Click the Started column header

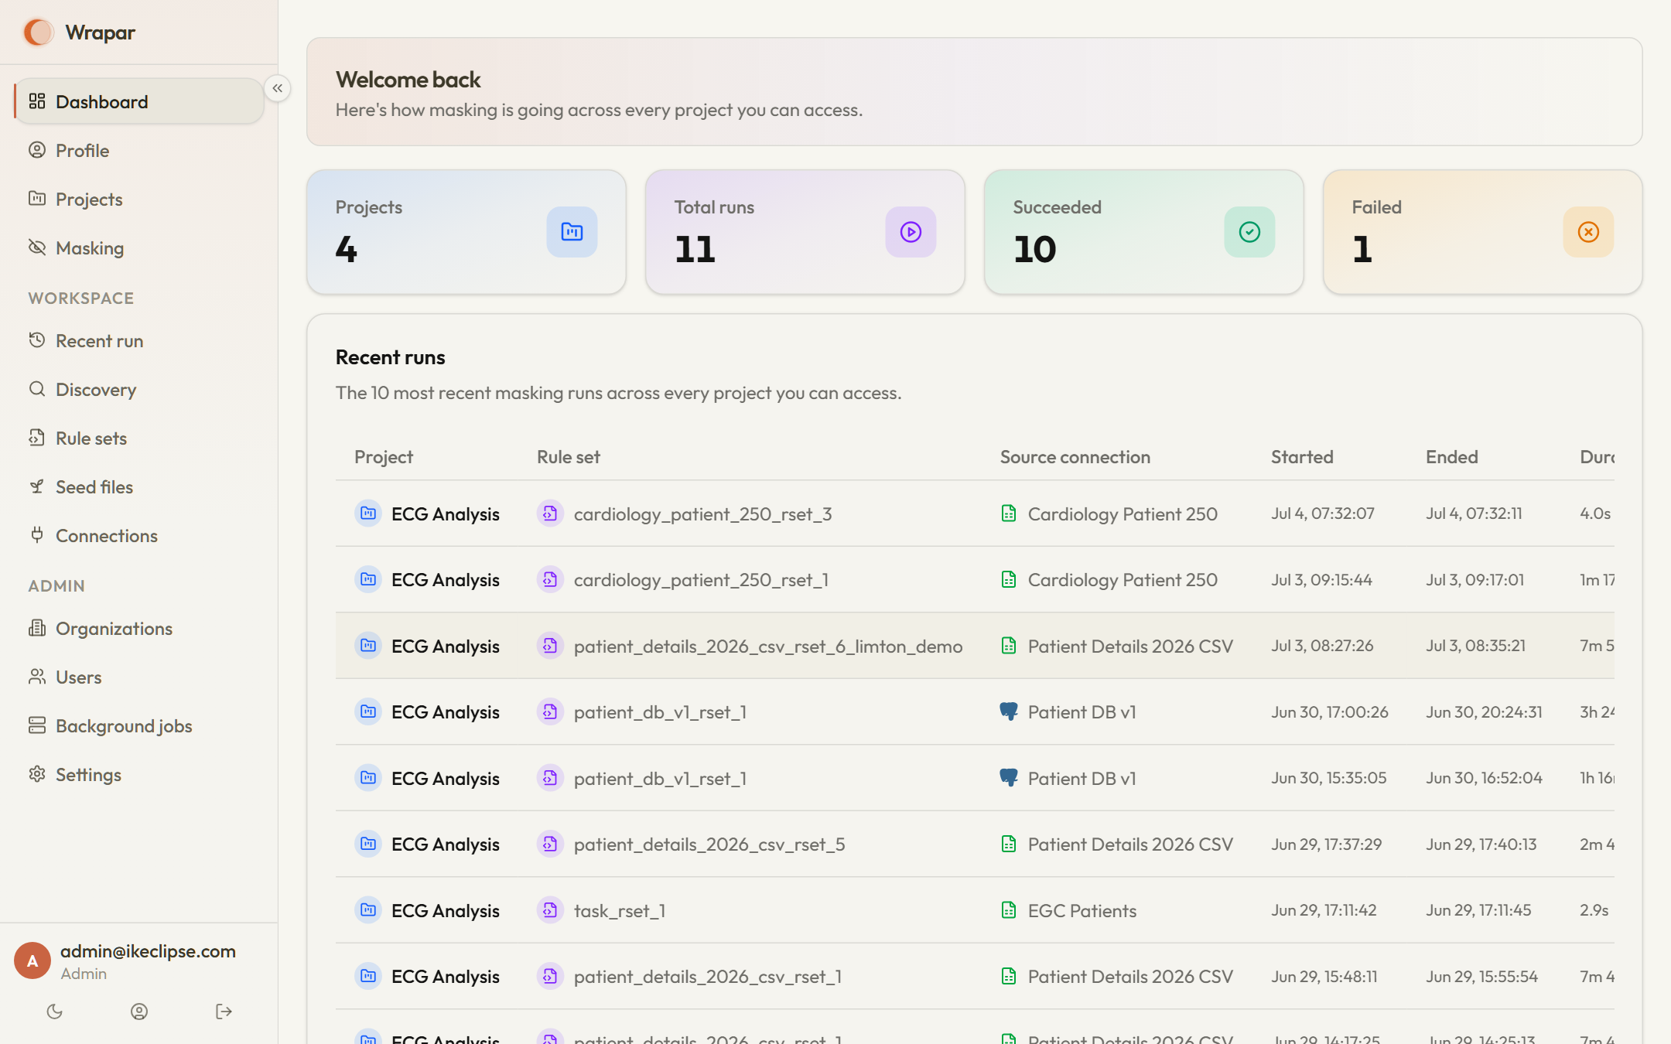(x=1302, y=457)
